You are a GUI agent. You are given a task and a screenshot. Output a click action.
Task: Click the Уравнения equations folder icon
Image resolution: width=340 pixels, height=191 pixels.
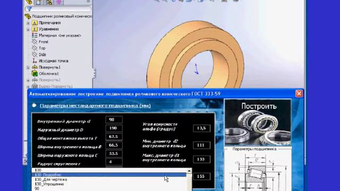click(x=35, y=29)
